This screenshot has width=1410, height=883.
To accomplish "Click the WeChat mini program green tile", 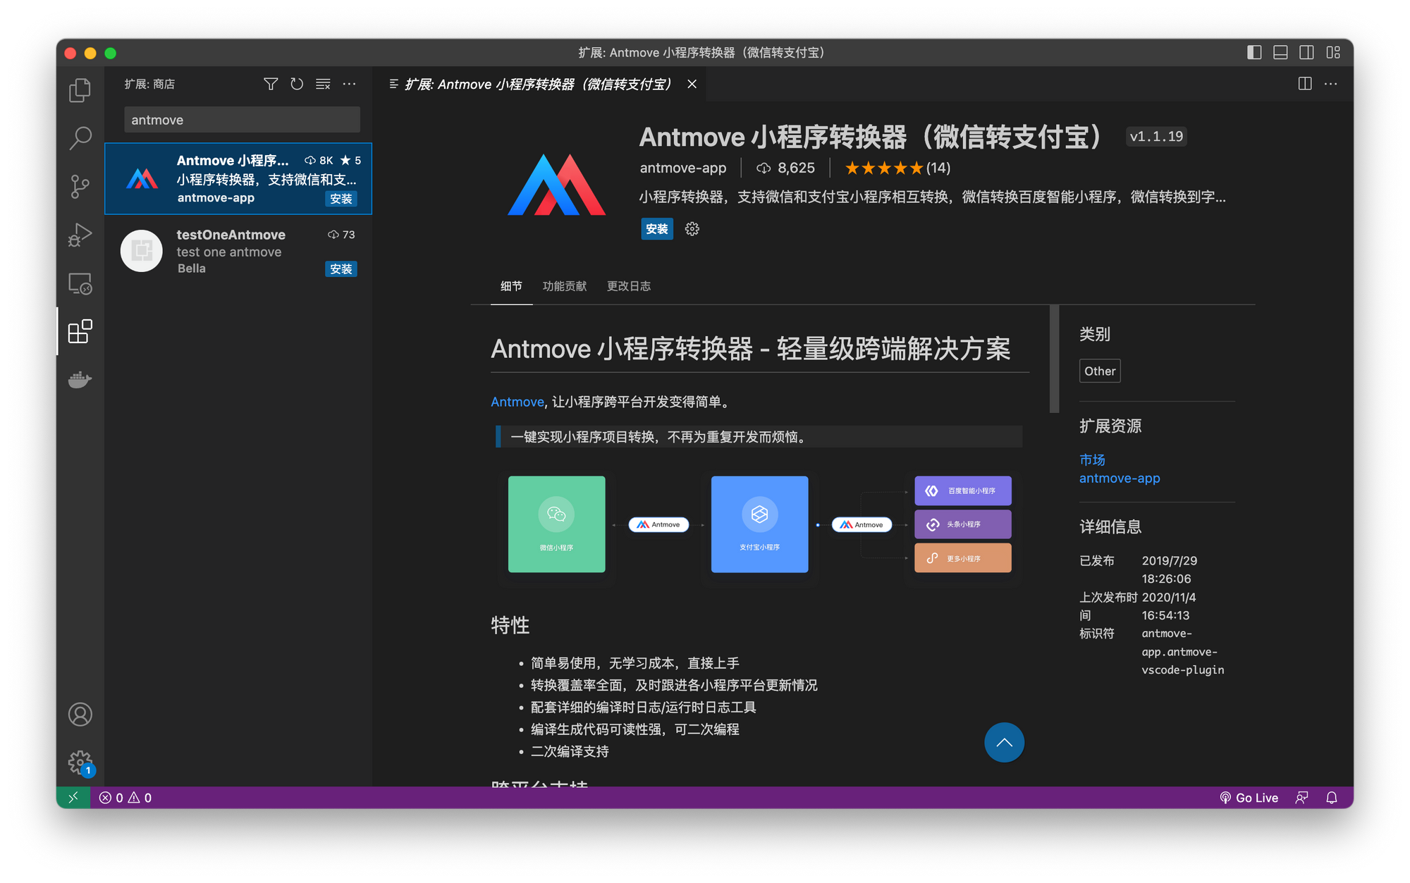I will (x=557, y=524).
